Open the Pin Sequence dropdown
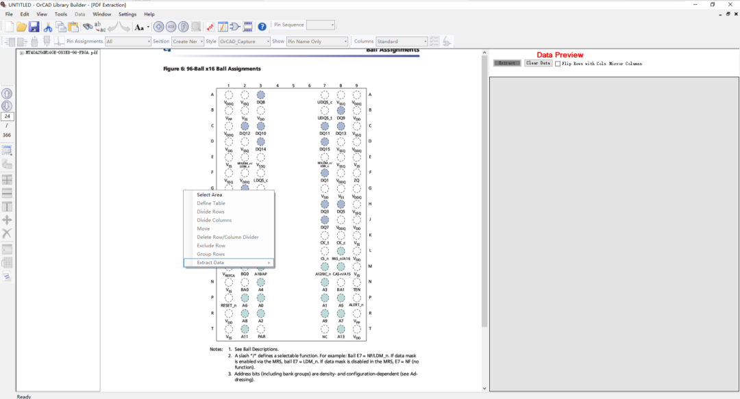This screenshot has height=399, width=740. (321, 25)
